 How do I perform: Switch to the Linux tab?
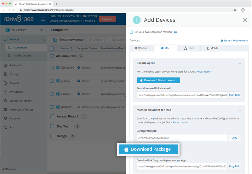189,48
